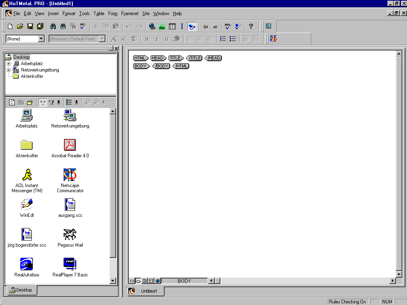Validate the document with the HTML checkmark icon

tap(228, 26)
